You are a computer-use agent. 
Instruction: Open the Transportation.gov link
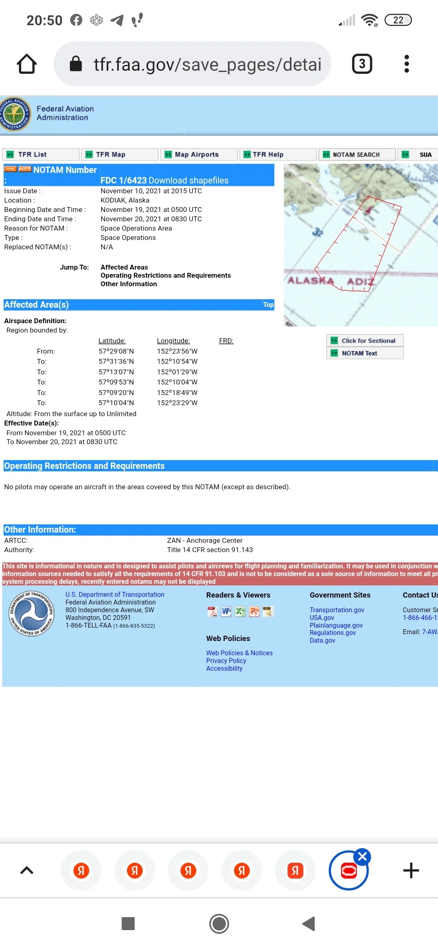(x=337, y=610)
